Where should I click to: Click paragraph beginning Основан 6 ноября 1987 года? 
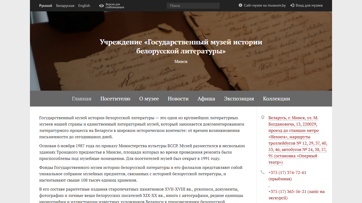point(142,152)
